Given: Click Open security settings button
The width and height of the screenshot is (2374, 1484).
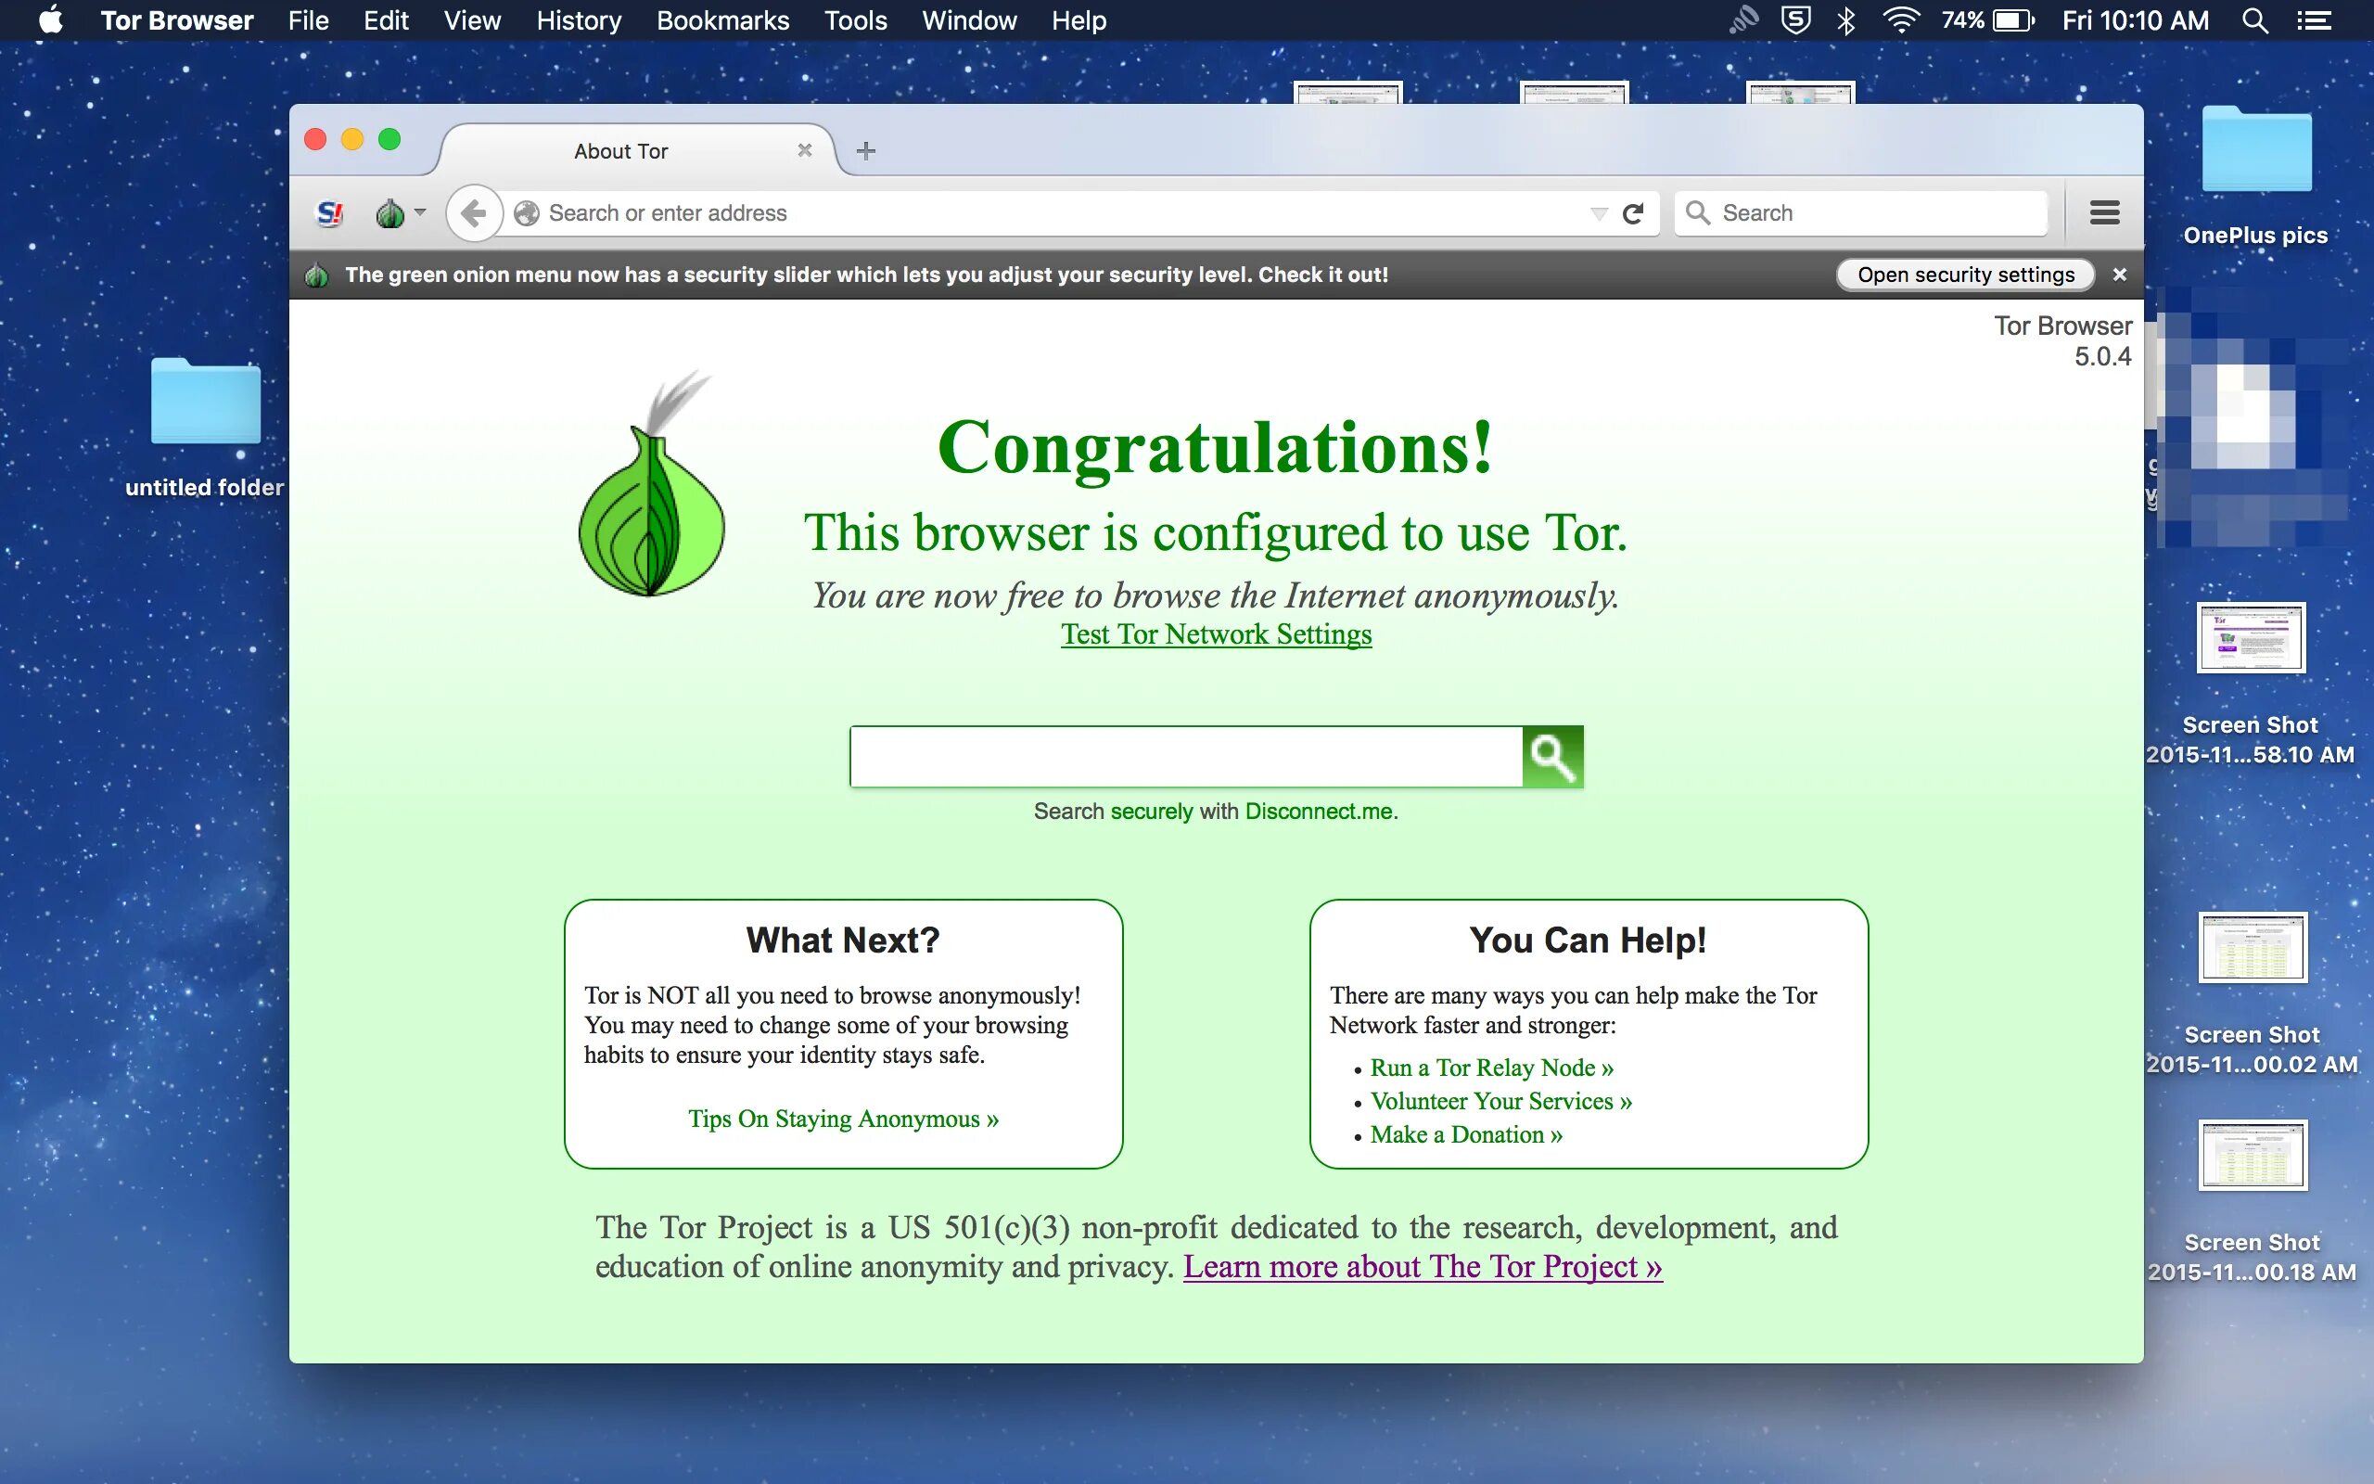Looking at the screenshot, I should pyautogui.click(x=1965, y=275).
